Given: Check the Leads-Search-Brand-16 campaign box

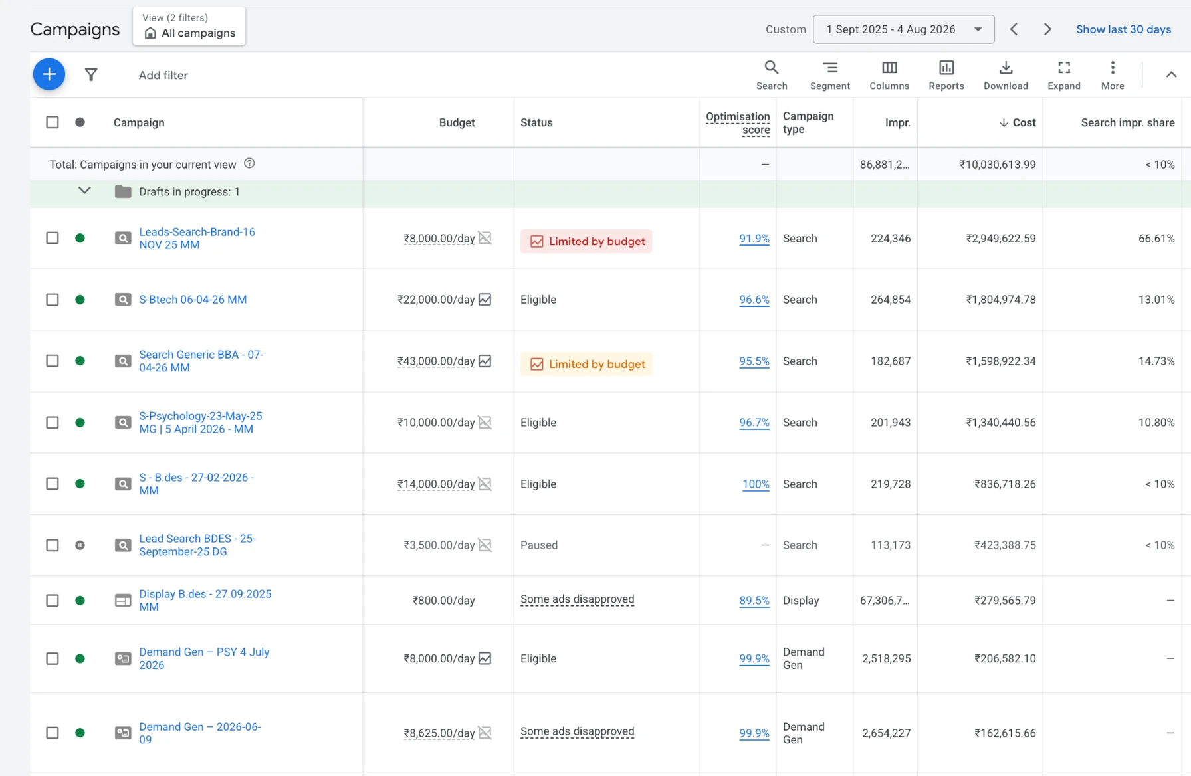Looking at the screenshot, I should 53,238.
